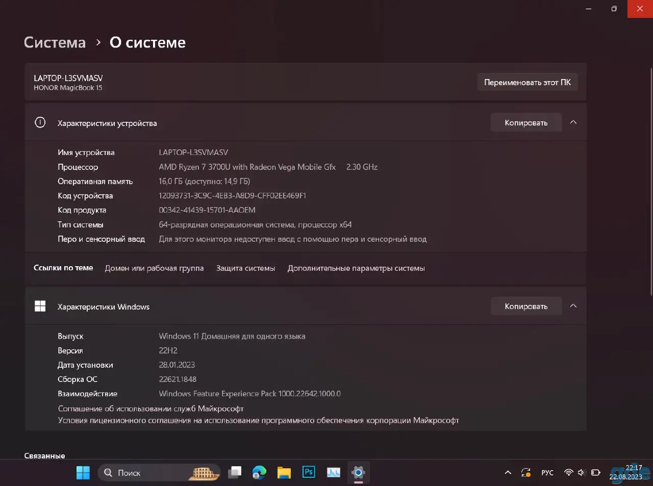Open the Wi-Fi network tray icon
The height and width of the screenshot is (486, 653).
coord(568,473)
